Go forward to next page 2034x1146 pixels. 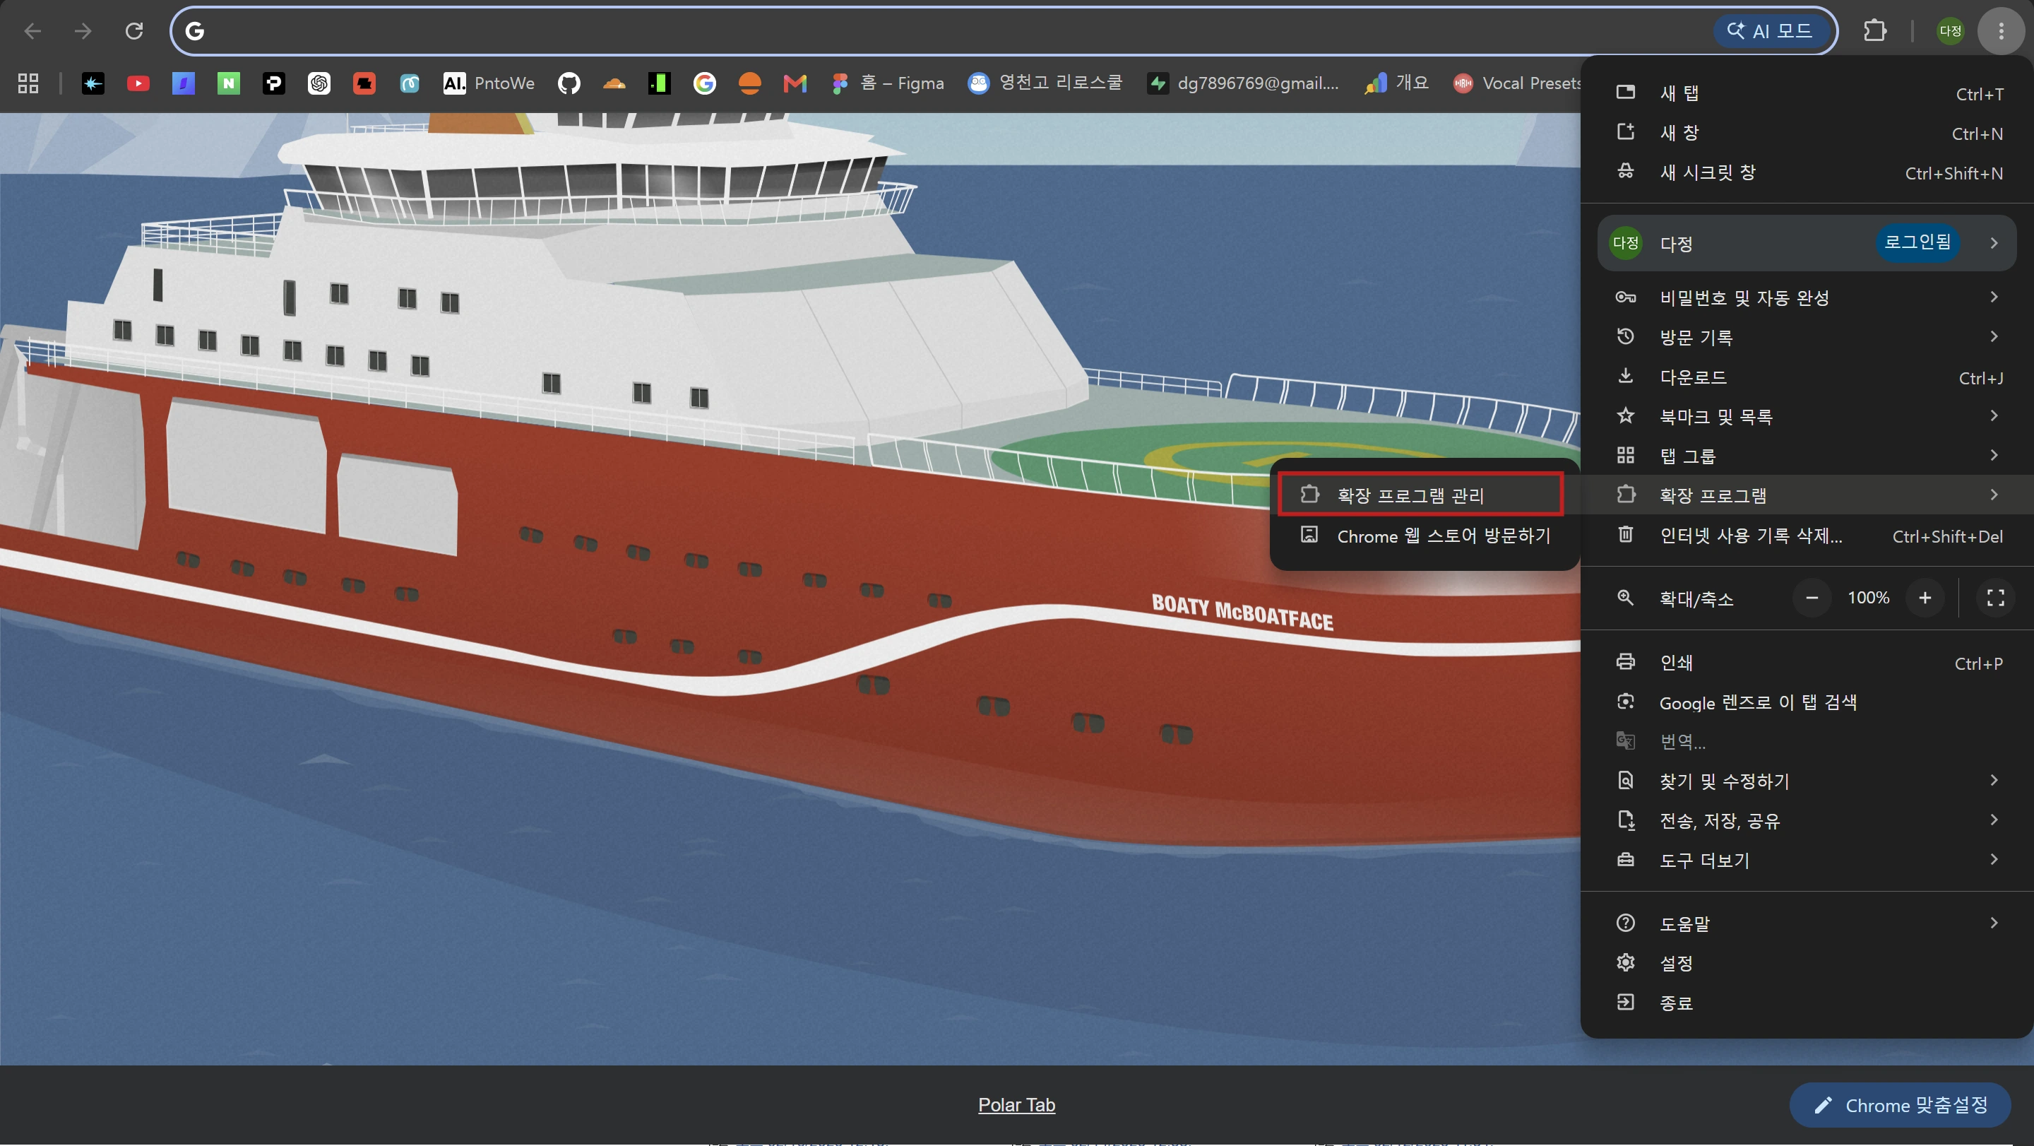[83, 31]
